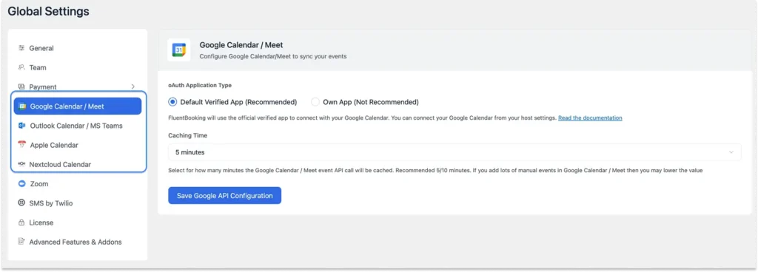Click the large Google Calendar header logo

(179, 50)
